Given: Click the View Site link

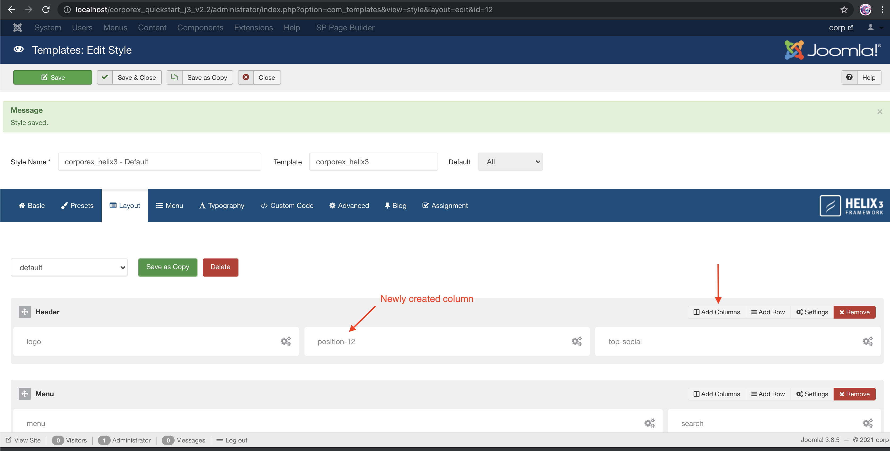Looking at the screenshot, I should click(x=23, y=440).
